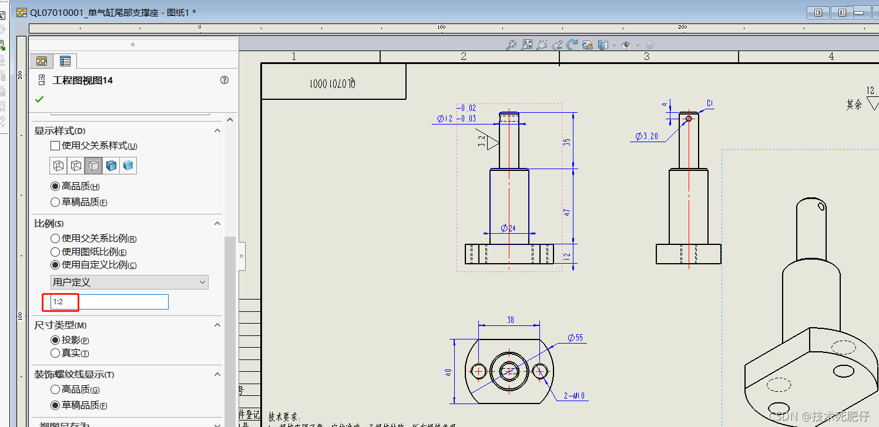Click the Display Style cube icon
Viewport: 879px width, 427px height.
click(603, 45)
